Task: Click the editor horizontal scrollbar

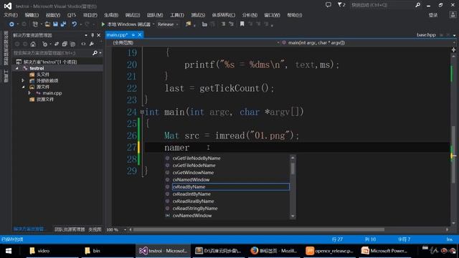Action: click(258, 229)
